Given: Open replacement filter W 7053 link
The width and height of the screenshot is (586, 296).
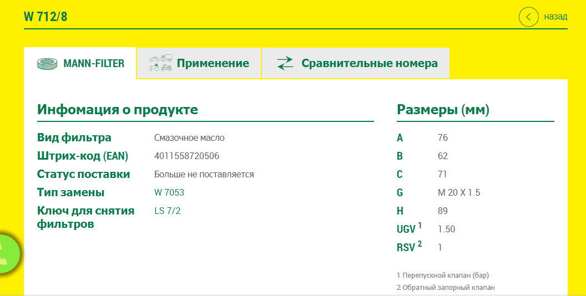Looking at the screenshot, I should pyautogui.click(x=169, y=192).
